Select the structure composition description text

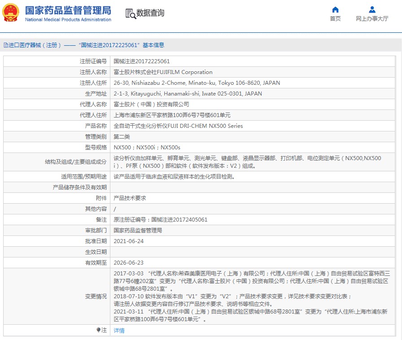coord(247,162)
